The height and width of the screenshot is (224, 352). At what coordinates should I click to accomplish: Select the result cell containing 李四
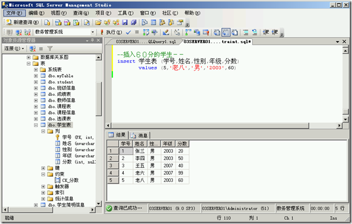pos(140,158)
